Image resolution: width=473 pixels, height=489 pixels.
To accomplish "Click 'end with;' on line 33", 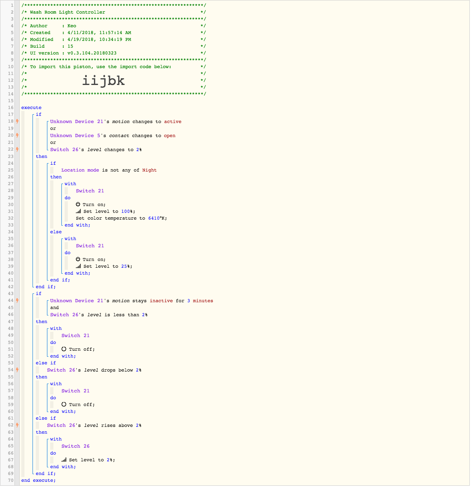I will tap(77, 225).
